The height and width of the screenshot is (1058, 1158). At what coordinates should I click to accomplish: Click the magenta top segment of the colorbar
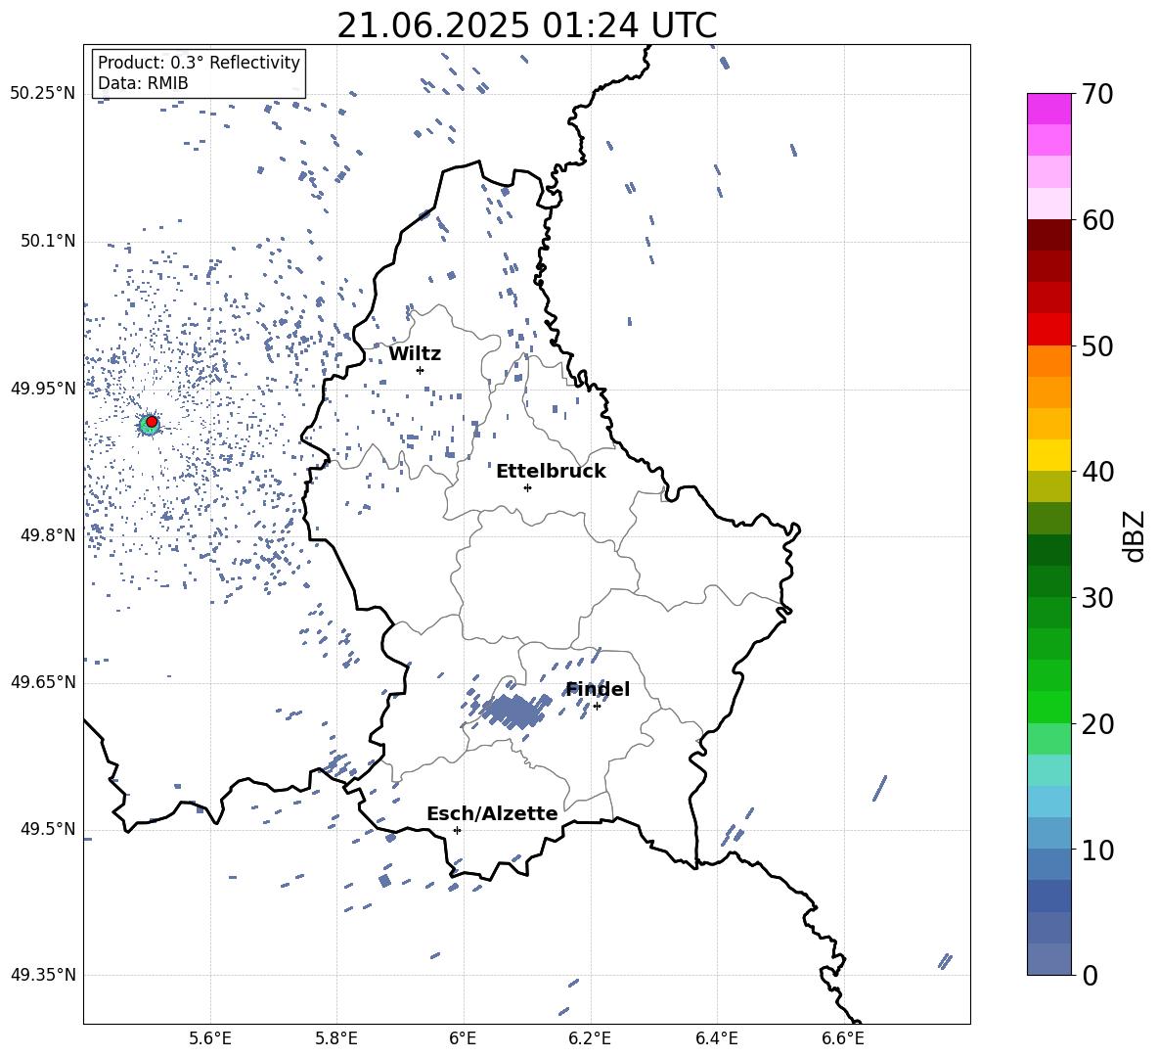[x=1048, y=109]
